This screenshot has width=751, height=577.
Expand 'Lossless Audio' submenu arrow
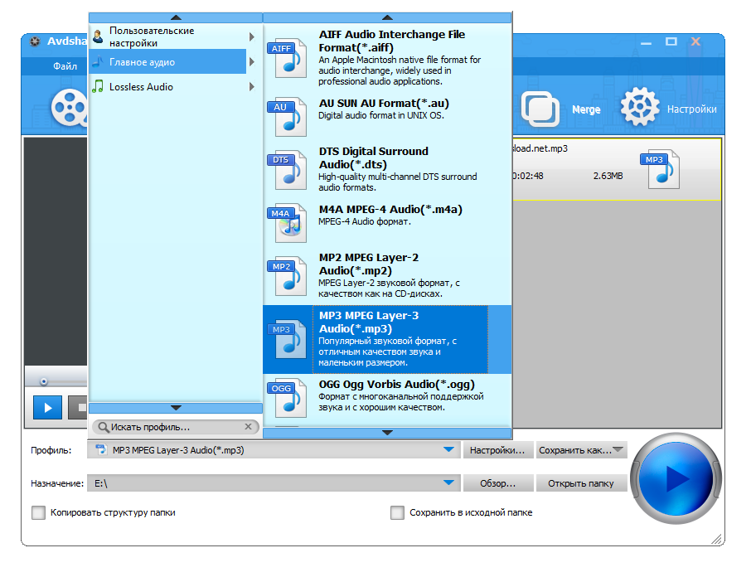click(252, 87)
